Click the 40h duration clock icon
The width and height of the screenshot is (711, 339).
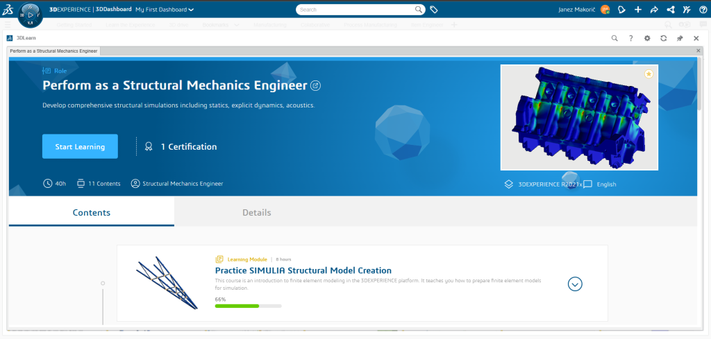click(48, 184)
